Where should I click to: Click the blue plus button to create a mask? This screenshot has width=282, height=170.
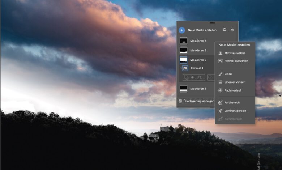click(182, 30)
